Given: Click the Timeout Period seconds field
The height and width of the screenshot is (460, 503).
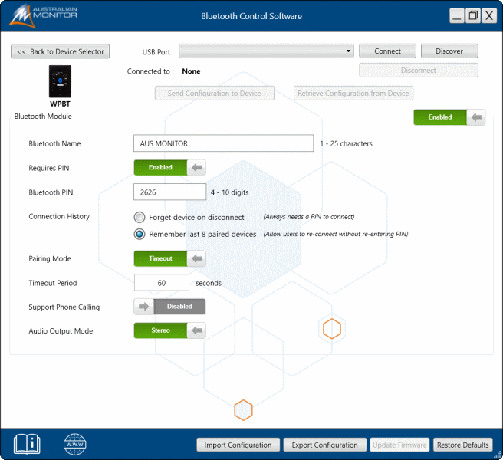Looking at the screenshot, I should (x=162, y=283).
